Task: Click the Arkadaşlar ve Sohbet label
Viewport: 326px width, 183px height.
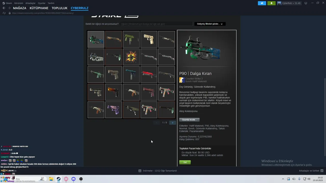Action: pos(309,171)
